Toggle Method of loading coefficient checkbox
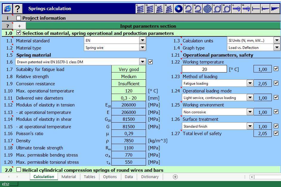This screenshot has height=187, width=281. (x=276, y=83)
